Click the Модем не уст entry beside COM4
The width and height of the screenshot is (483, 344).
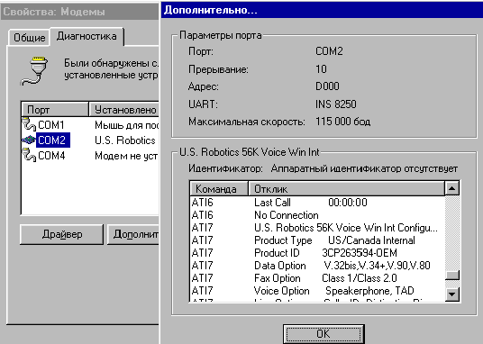[126, 156]
